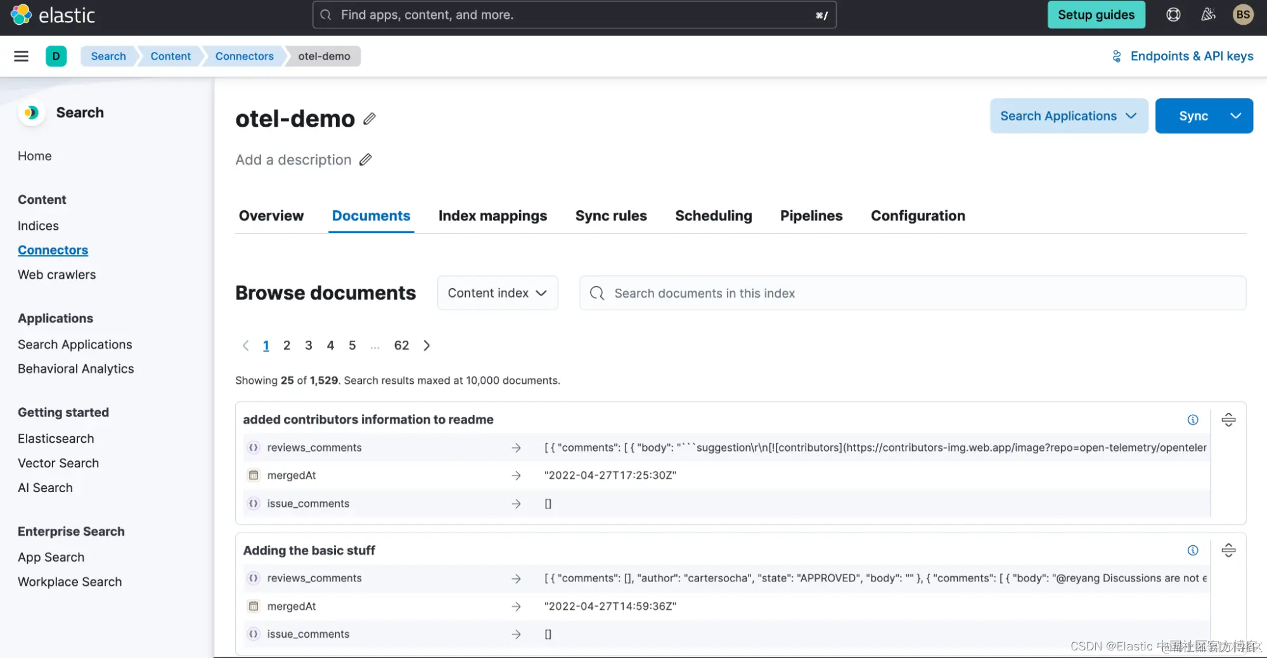Open the BS user avatar menu
Viewport: 1267px width, 658px height.
click(1242, 15)
